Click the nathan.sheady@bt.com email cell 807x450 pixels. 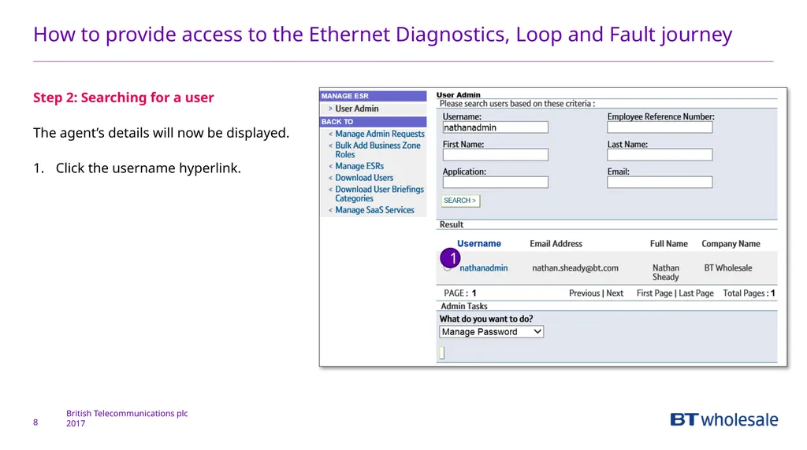pyautogui.click(x=575, y=267)
